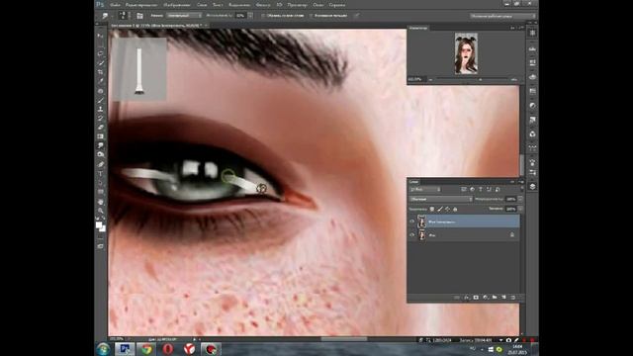The width and height of the screenshot is (633, 356).
Task: Open the Справка menu
Action: click(337, 5)
